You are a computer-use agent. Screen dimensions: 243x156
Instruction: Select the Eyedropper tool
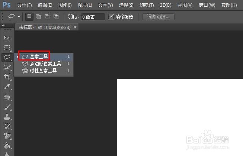[7, 87]
